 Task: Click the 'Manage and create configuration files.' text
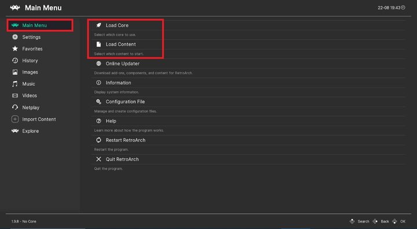tap(125, 111)
